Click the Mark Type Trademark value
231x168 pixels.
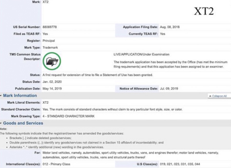click(50, 48)
